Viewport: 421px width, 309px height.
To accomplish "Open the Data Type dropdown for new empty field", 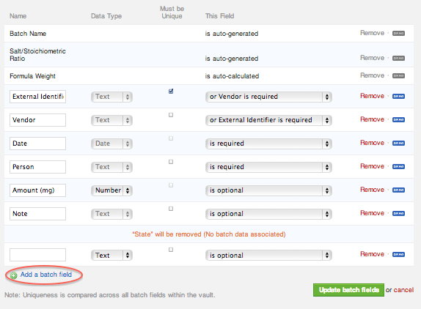I will [111, 256].
